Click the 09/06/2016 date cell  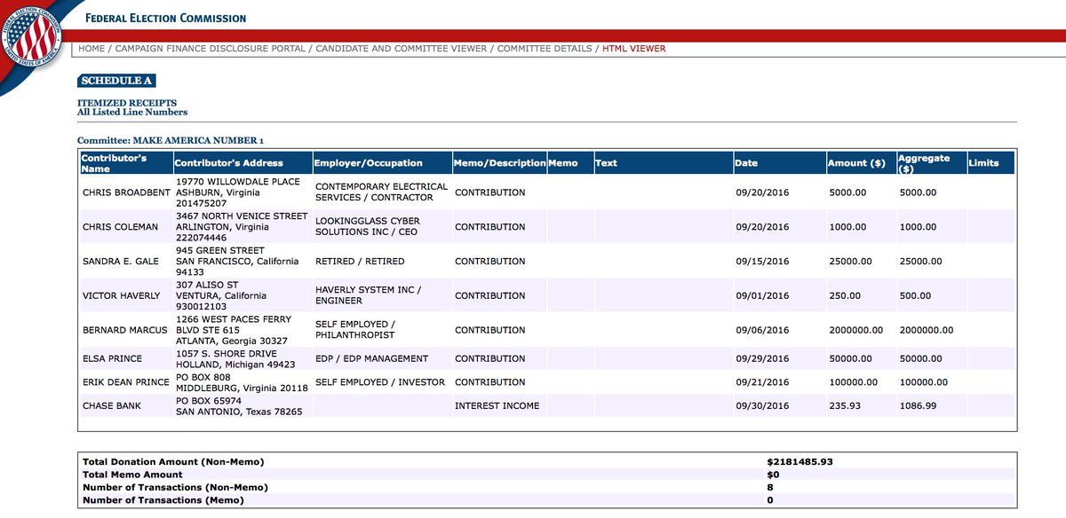coord(762,330)
